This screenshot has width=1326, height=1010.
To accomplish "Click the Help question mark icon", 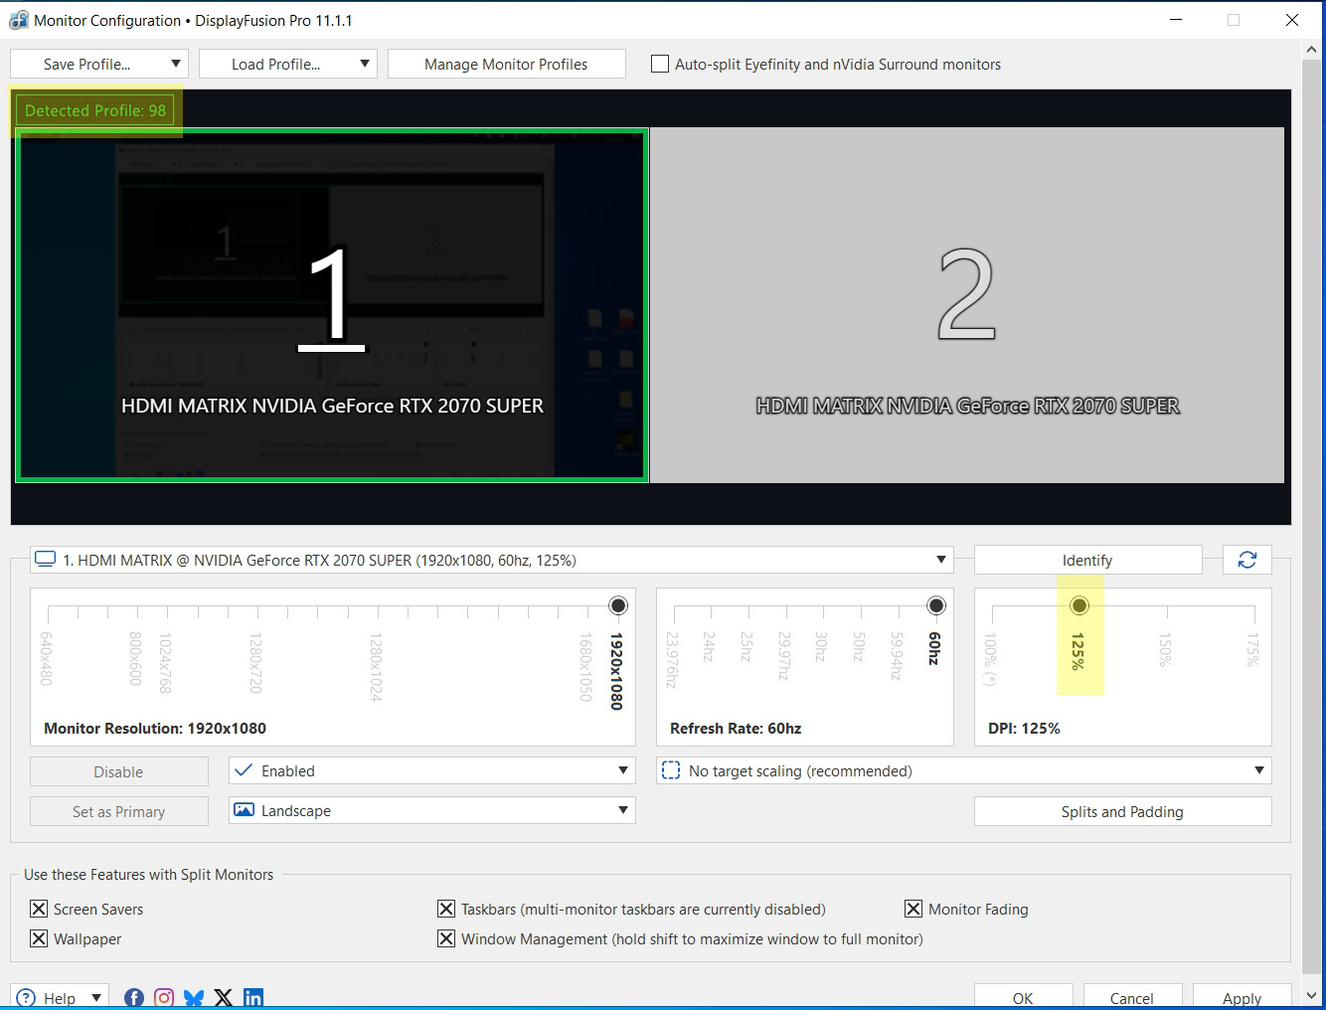I will [27, 998].
